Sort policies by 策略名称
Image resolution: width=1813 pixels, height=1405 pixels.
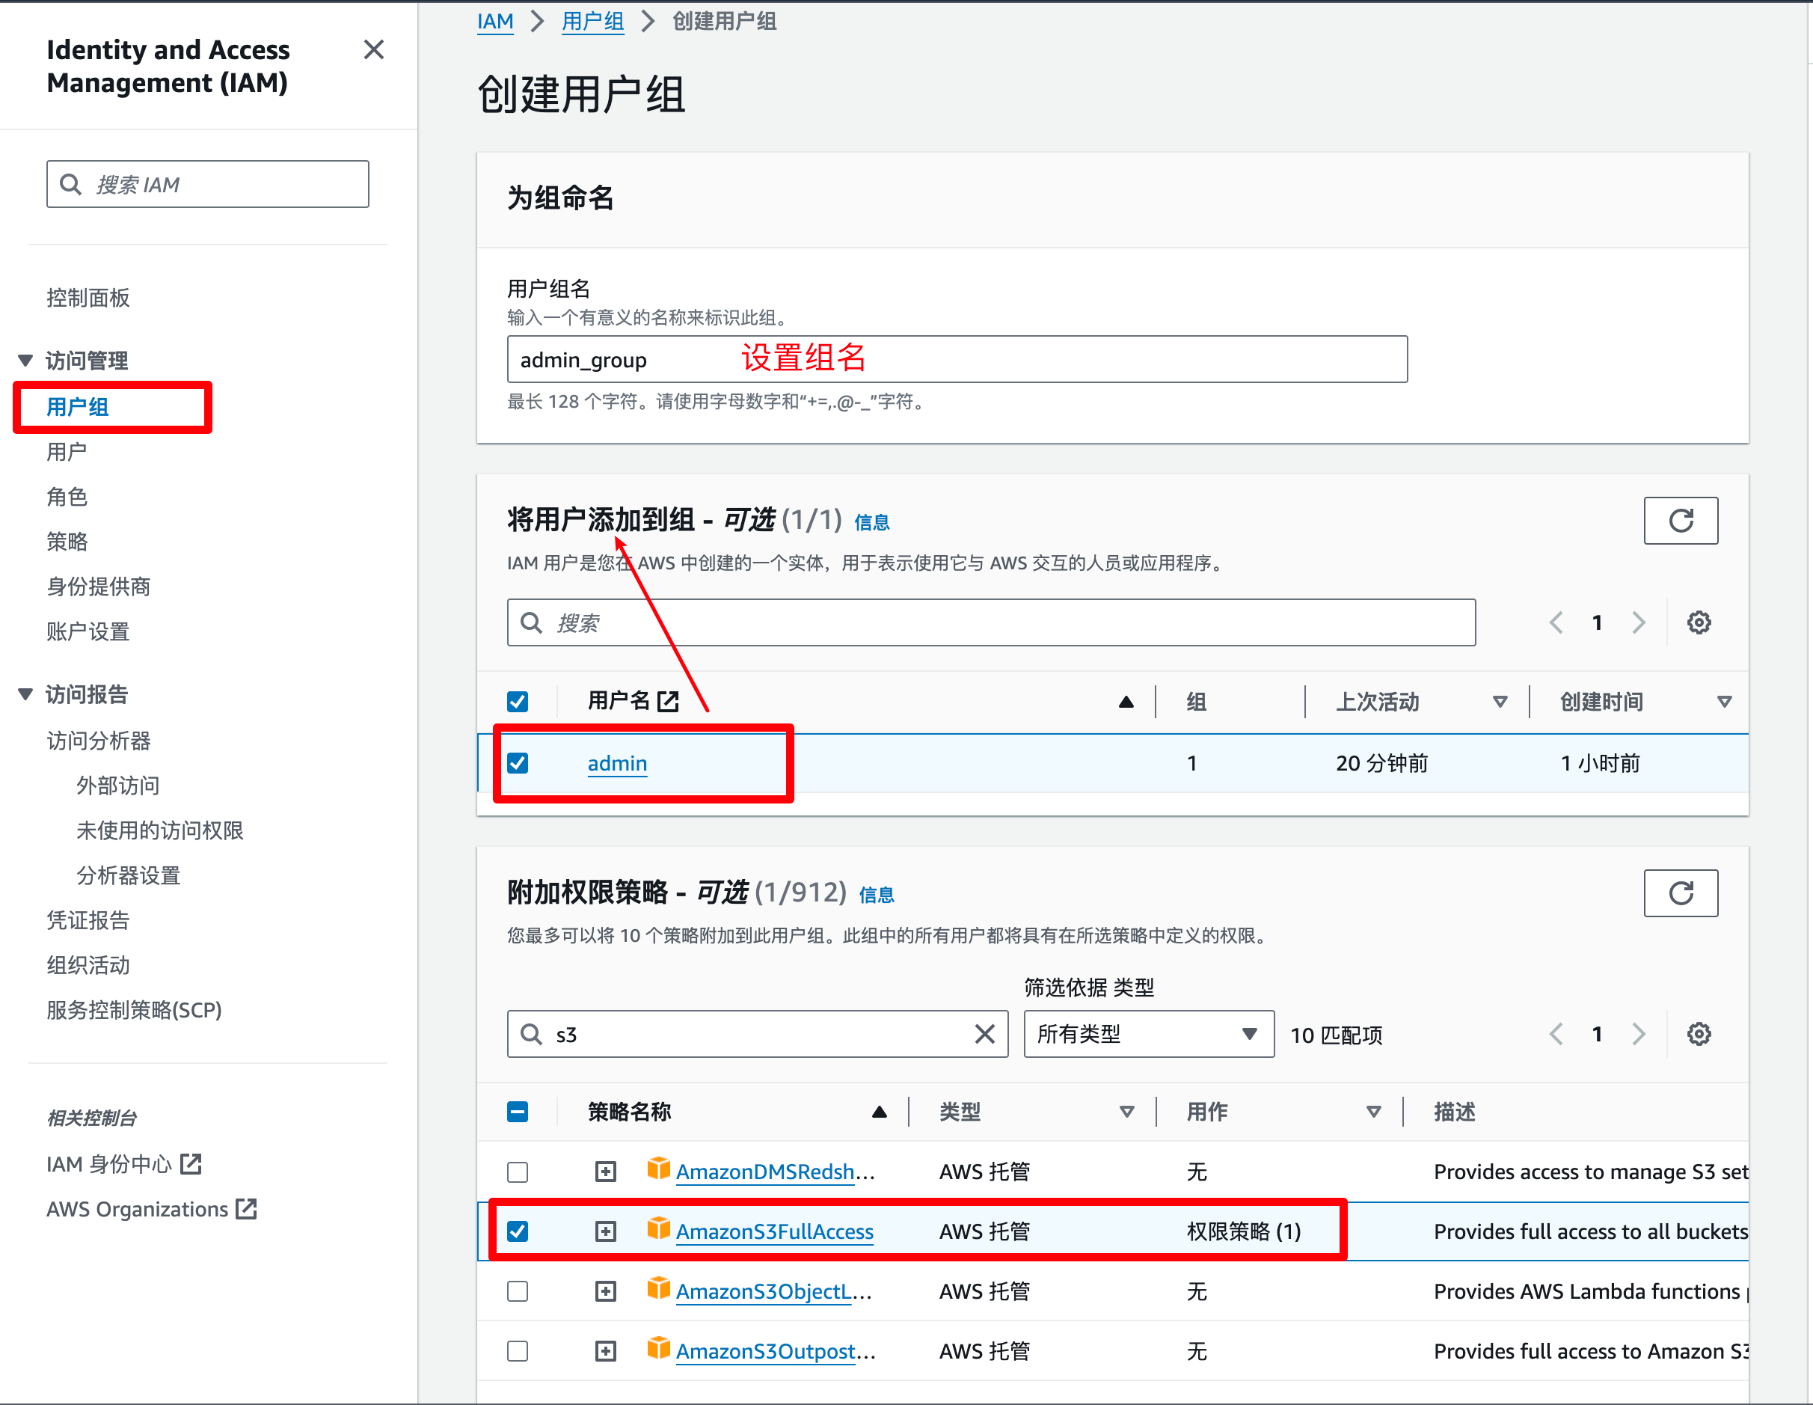click(879, 1112)
